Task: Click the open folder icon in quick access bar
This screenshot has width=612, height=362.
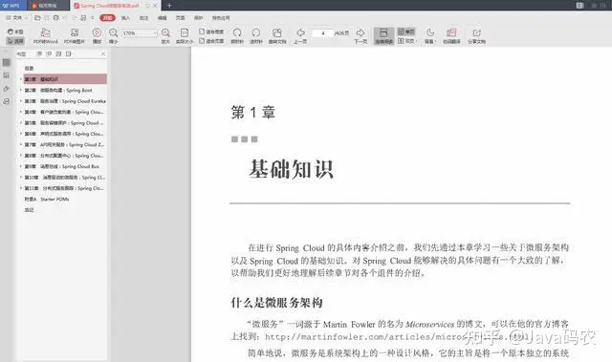Action: pos(37,17)
